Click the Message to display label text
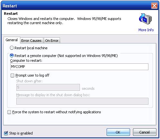160x139 pixels. pyautogui.click(x=53, y=95)
